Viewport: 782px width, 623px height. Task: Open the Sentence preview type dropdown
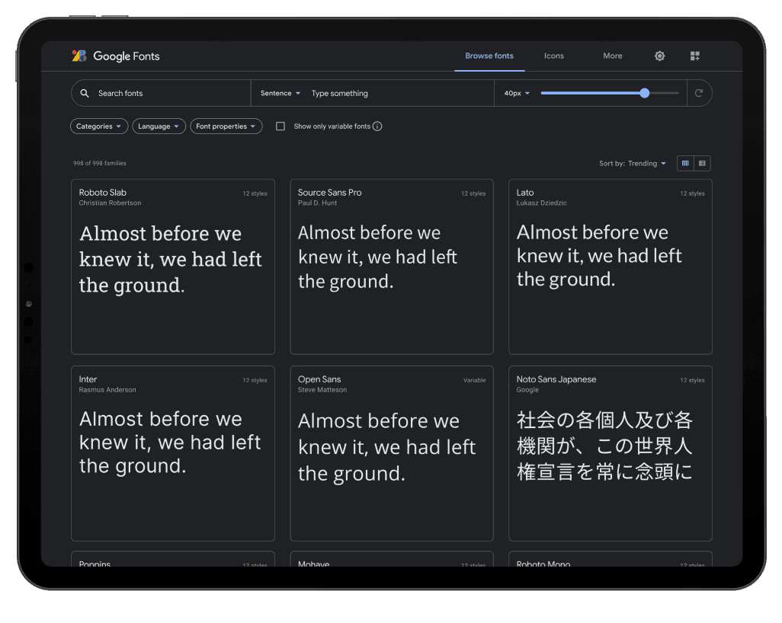pos(280,93)
